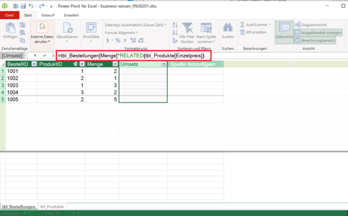348x216 pixels.
Task: Select cell with BestellID 1005
Action: point(21,100)
